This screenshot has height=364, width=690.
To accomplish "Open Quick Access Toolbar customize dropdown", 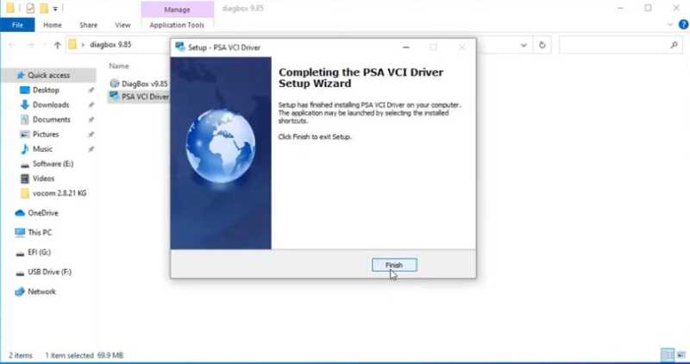I will click(x=55, y=9).
